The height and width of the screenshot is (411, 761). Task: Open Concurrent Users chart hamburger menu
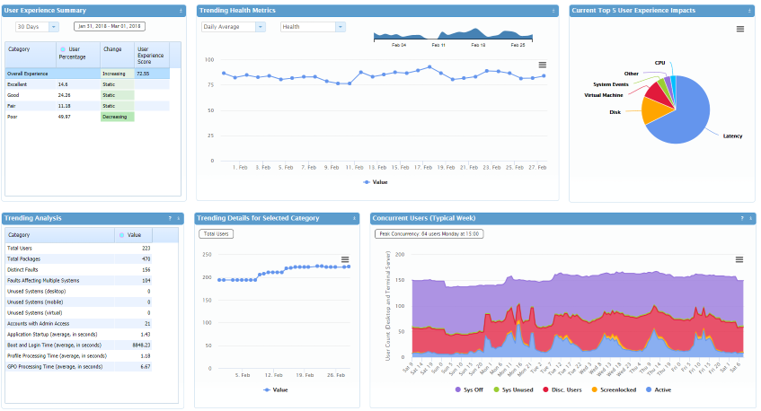[x=739, y=259]
